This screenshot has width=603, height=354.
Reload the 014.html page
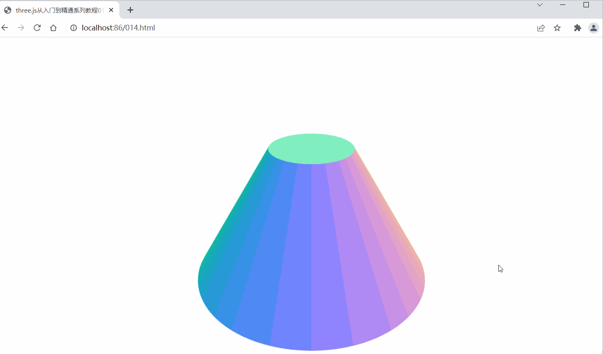(37, 28)
